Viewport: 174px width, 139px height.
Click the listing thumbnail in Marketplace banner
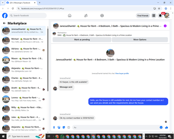pyautogui.click(x=54, y=34)
